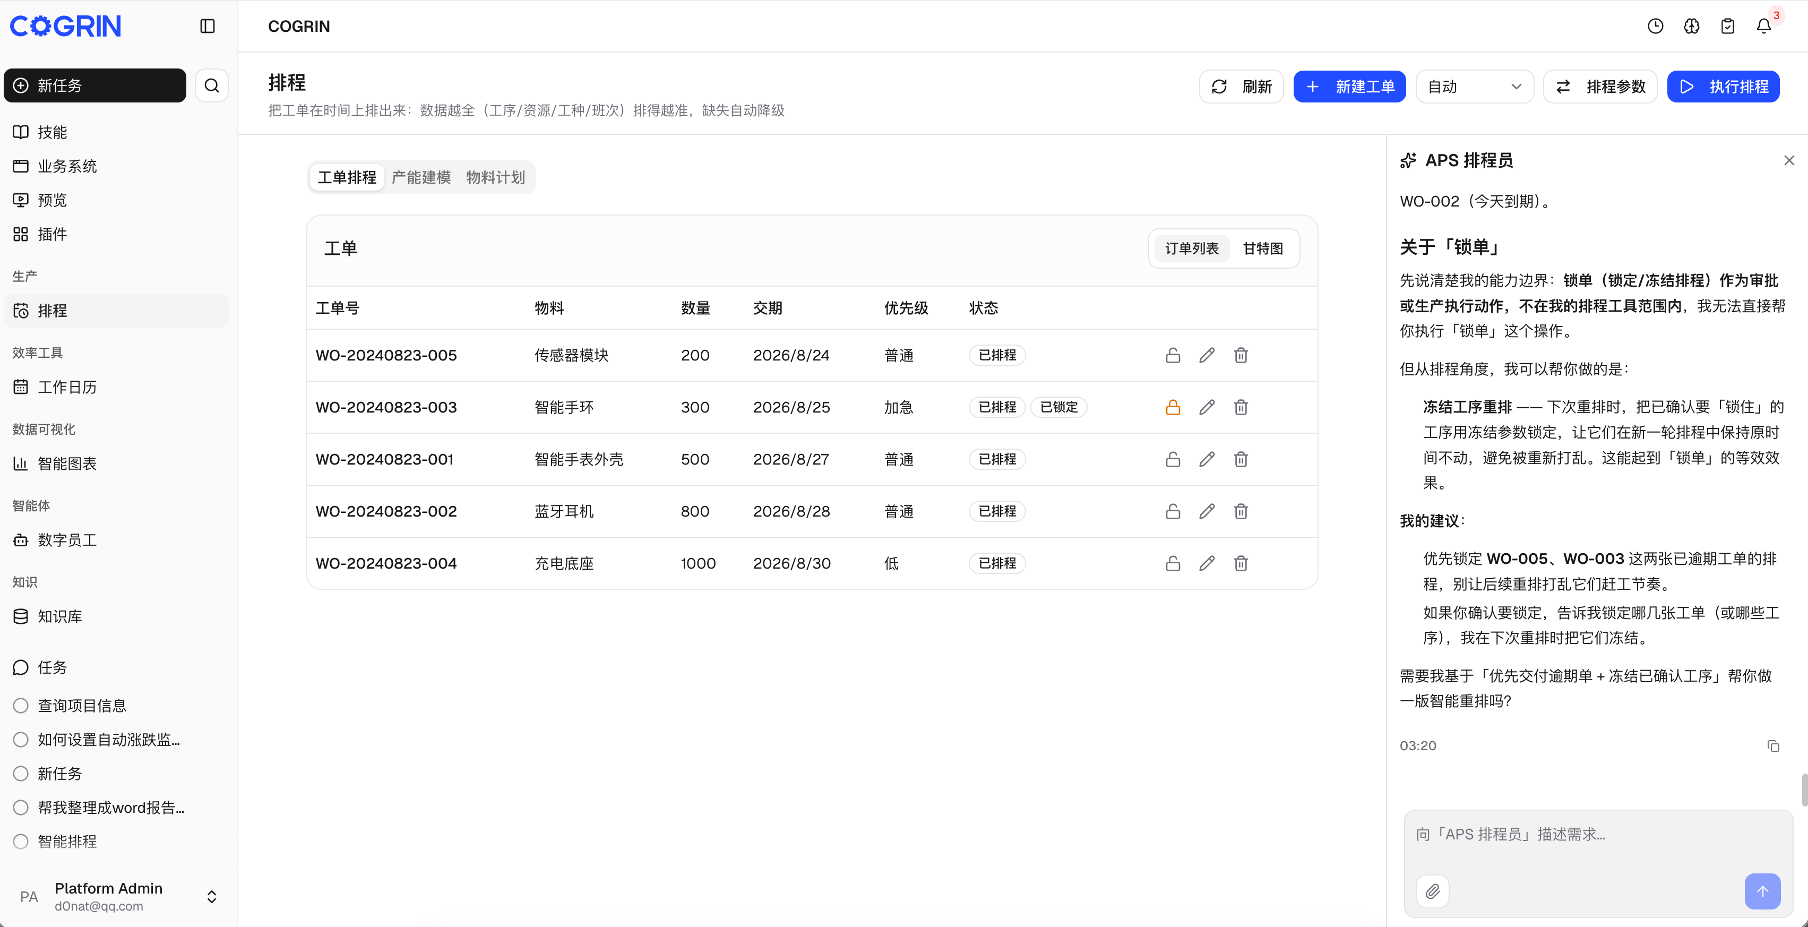Edit work order WO-20240823-004
Image resolution: width=1808 pixels, height=927 pixels.
1207,563
